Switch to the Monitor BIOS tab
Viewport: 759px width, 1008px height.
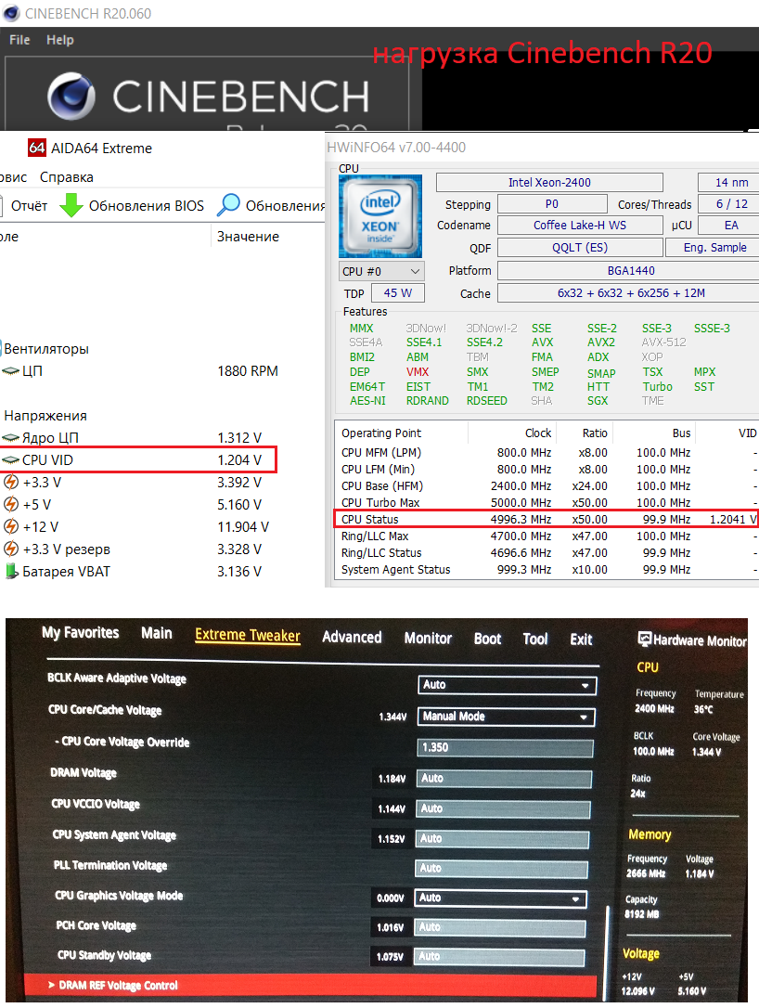[428, 639]
